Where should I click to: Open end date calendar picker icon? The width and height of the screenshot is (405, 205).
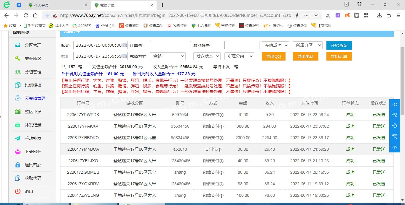pyautogui.click(x=125, y=56)
